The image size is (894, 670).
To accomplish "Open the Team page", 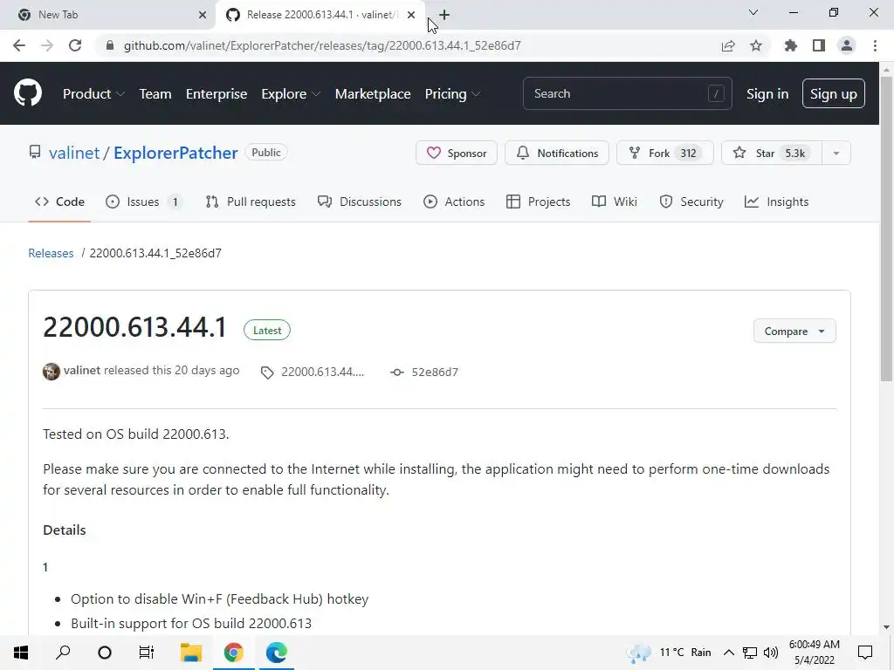I will (155, 93).
